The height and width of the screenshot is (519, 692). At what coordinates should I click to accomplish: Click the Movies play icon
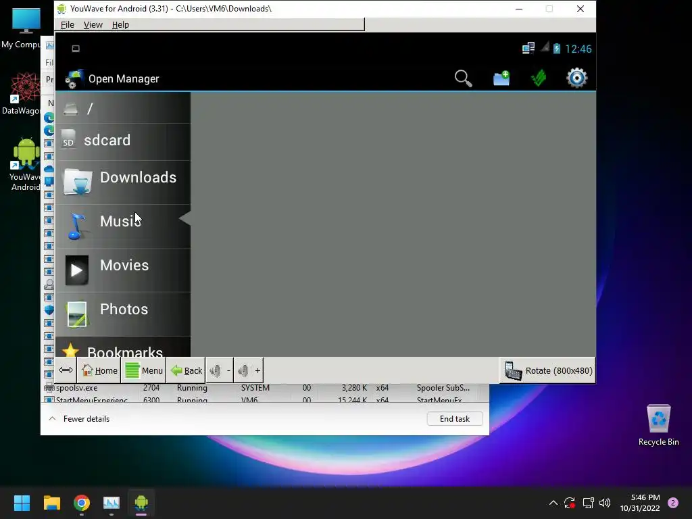[77, 270]
